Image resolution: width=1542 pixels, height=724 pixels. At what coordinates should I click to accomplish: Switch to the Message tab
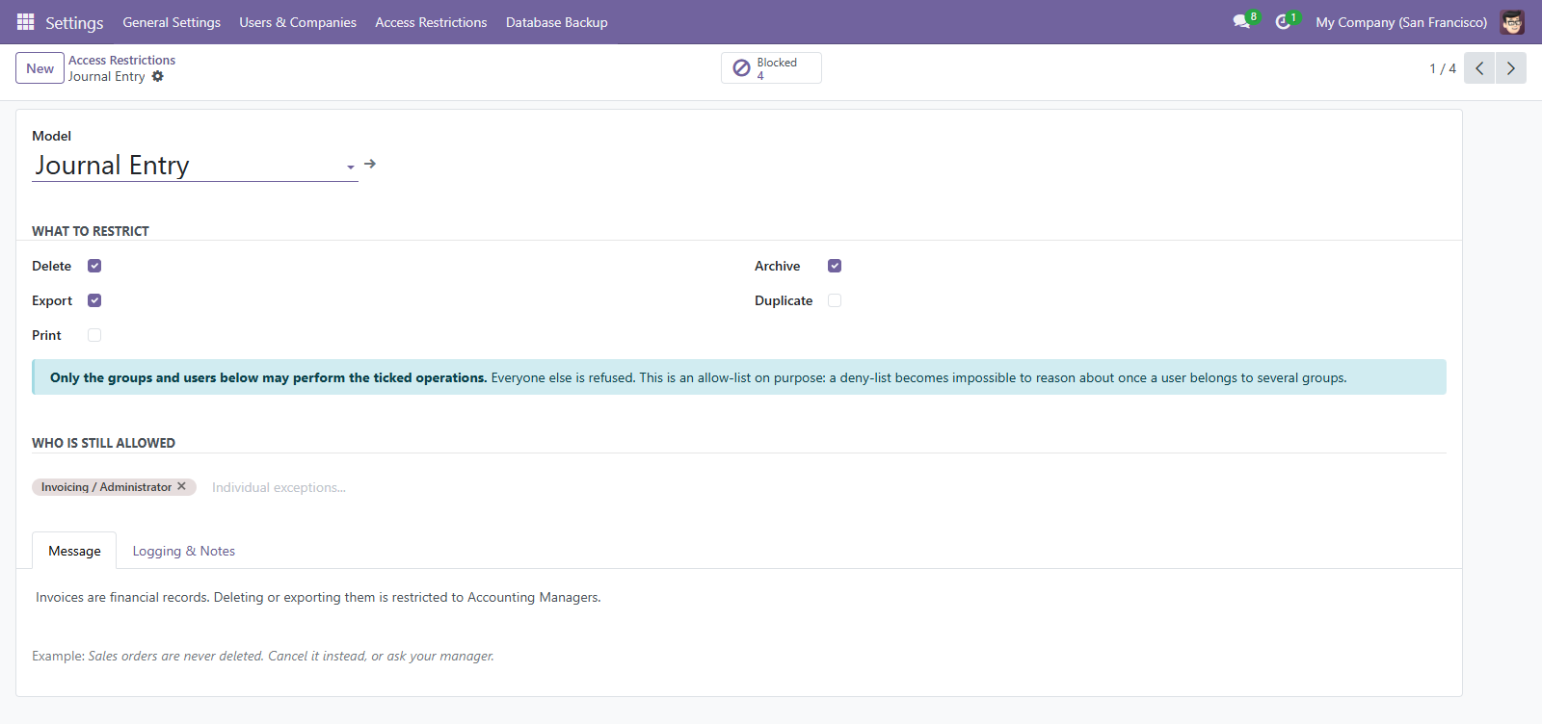coord(74,551)
